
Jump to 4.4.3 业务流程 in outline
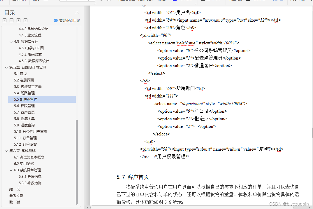coord(30,35)
